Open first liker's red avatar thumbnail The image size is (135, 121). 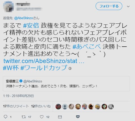point(58,107)
